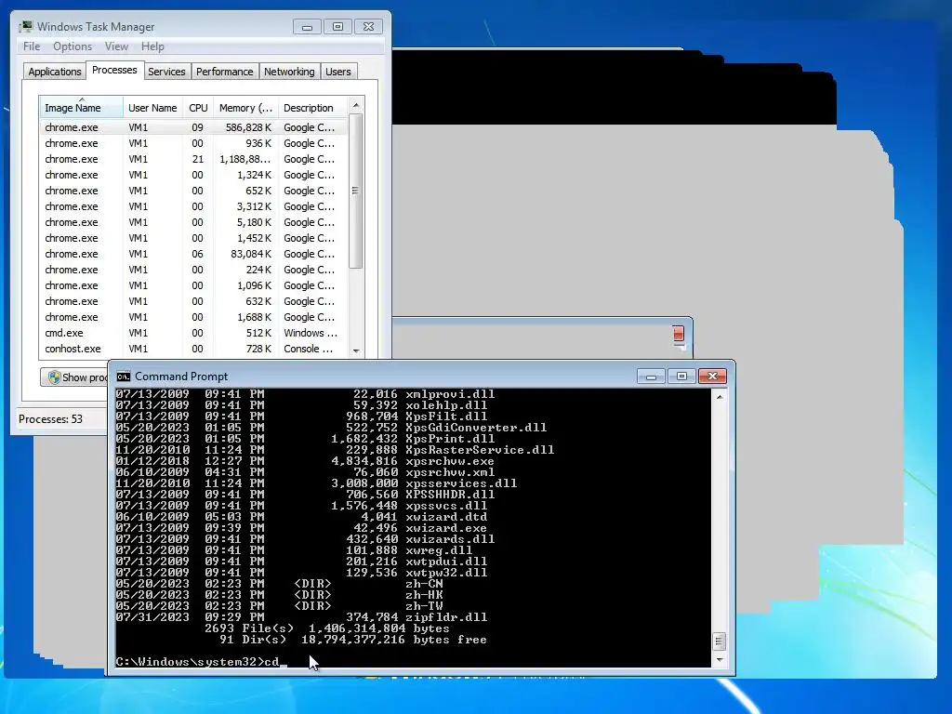The image size is (952, 714).
Task: Select chrome.exe row using 632 K memory
Action: click(194, 301)
